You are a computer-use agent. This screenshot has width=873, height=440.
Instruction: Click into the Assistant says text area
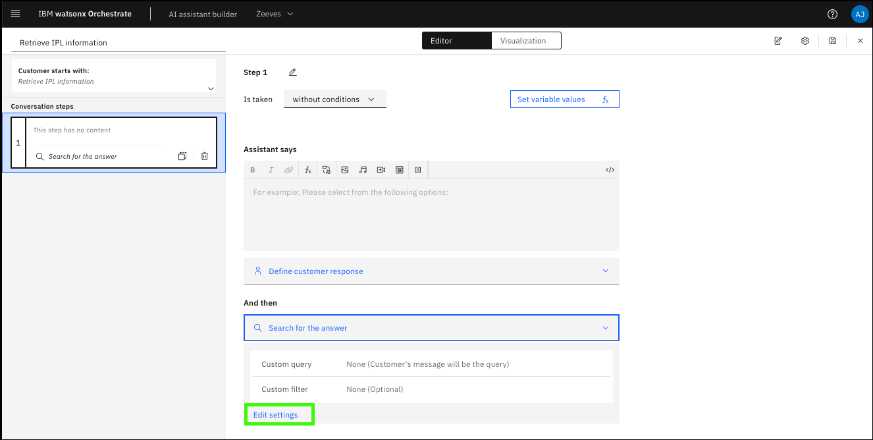pos(431,214)
